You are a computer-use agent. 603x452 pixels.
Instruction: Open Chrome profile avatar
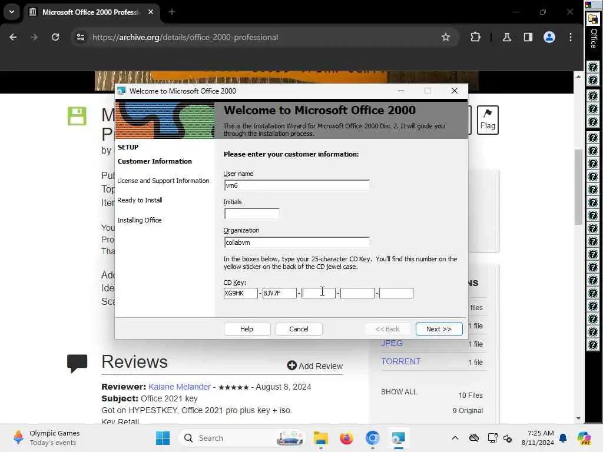pyautogui.click(x=549, y=37)
